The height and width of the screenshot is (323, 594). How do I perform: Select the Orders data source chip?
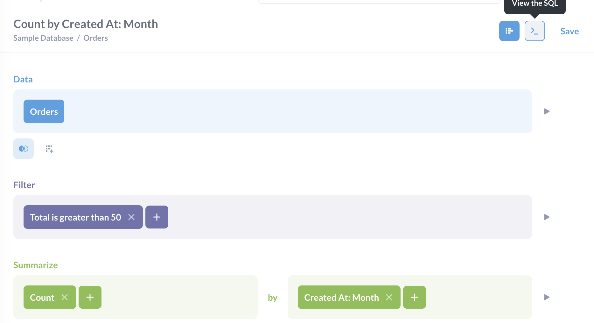point(44,111)
